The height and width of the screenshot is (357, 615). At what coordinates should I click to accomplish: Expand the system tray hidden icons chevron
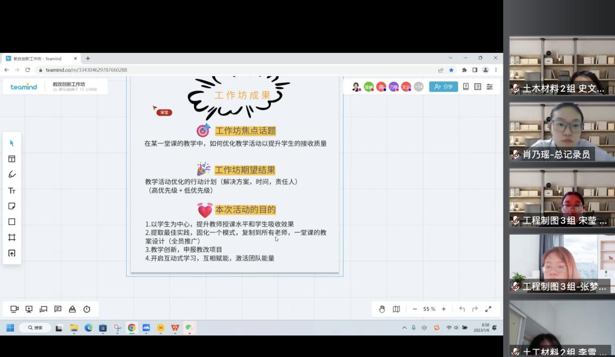point(404,328)
